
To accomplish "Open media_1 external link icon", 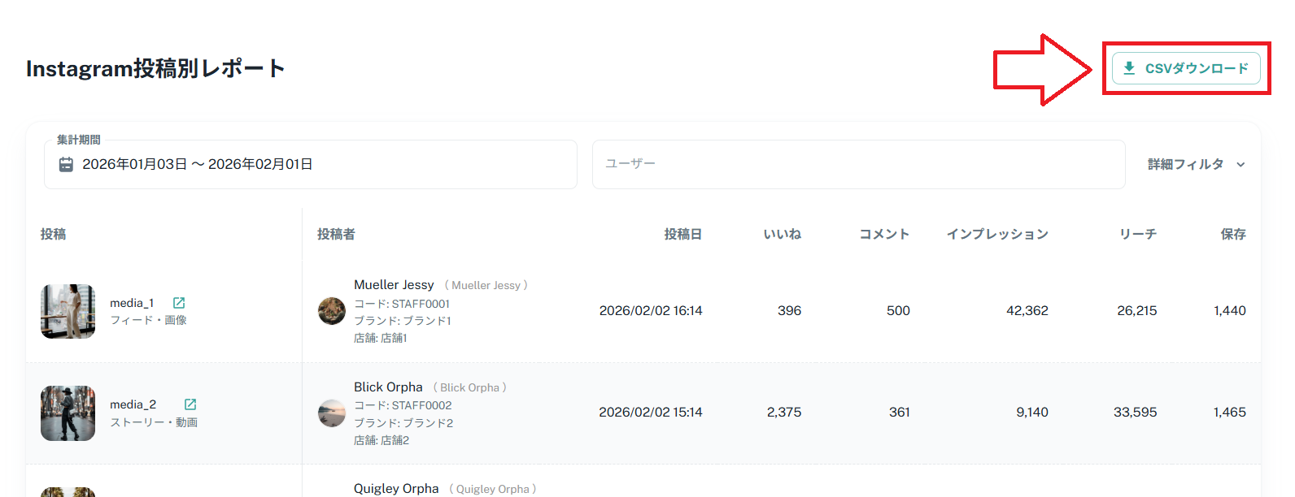I will coord(179,303).
